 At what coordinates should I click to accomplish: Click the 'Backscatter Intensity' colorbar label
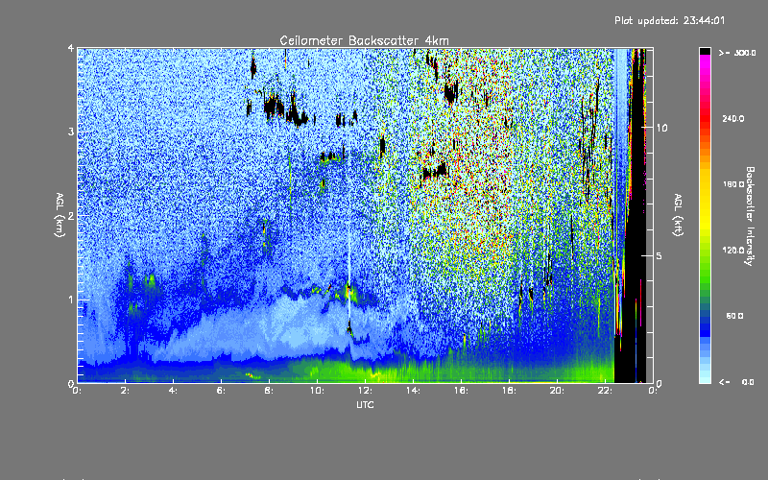click(x=750, y=216)
